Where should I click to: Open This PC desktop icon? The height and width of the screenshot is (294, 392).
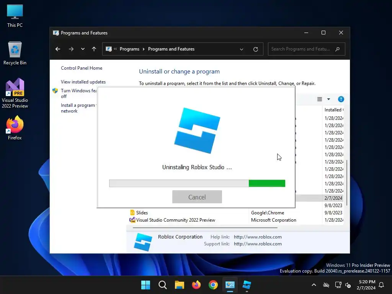(15, 16)
